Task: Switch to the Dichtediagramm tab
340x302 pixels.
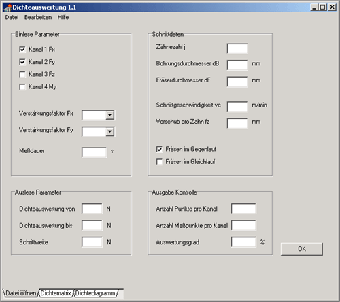Action: click(x=95, y=293)
